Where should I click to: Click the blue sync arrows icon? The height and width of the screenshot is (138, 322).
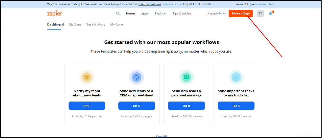pyautogui.click(x=136, y=77)
